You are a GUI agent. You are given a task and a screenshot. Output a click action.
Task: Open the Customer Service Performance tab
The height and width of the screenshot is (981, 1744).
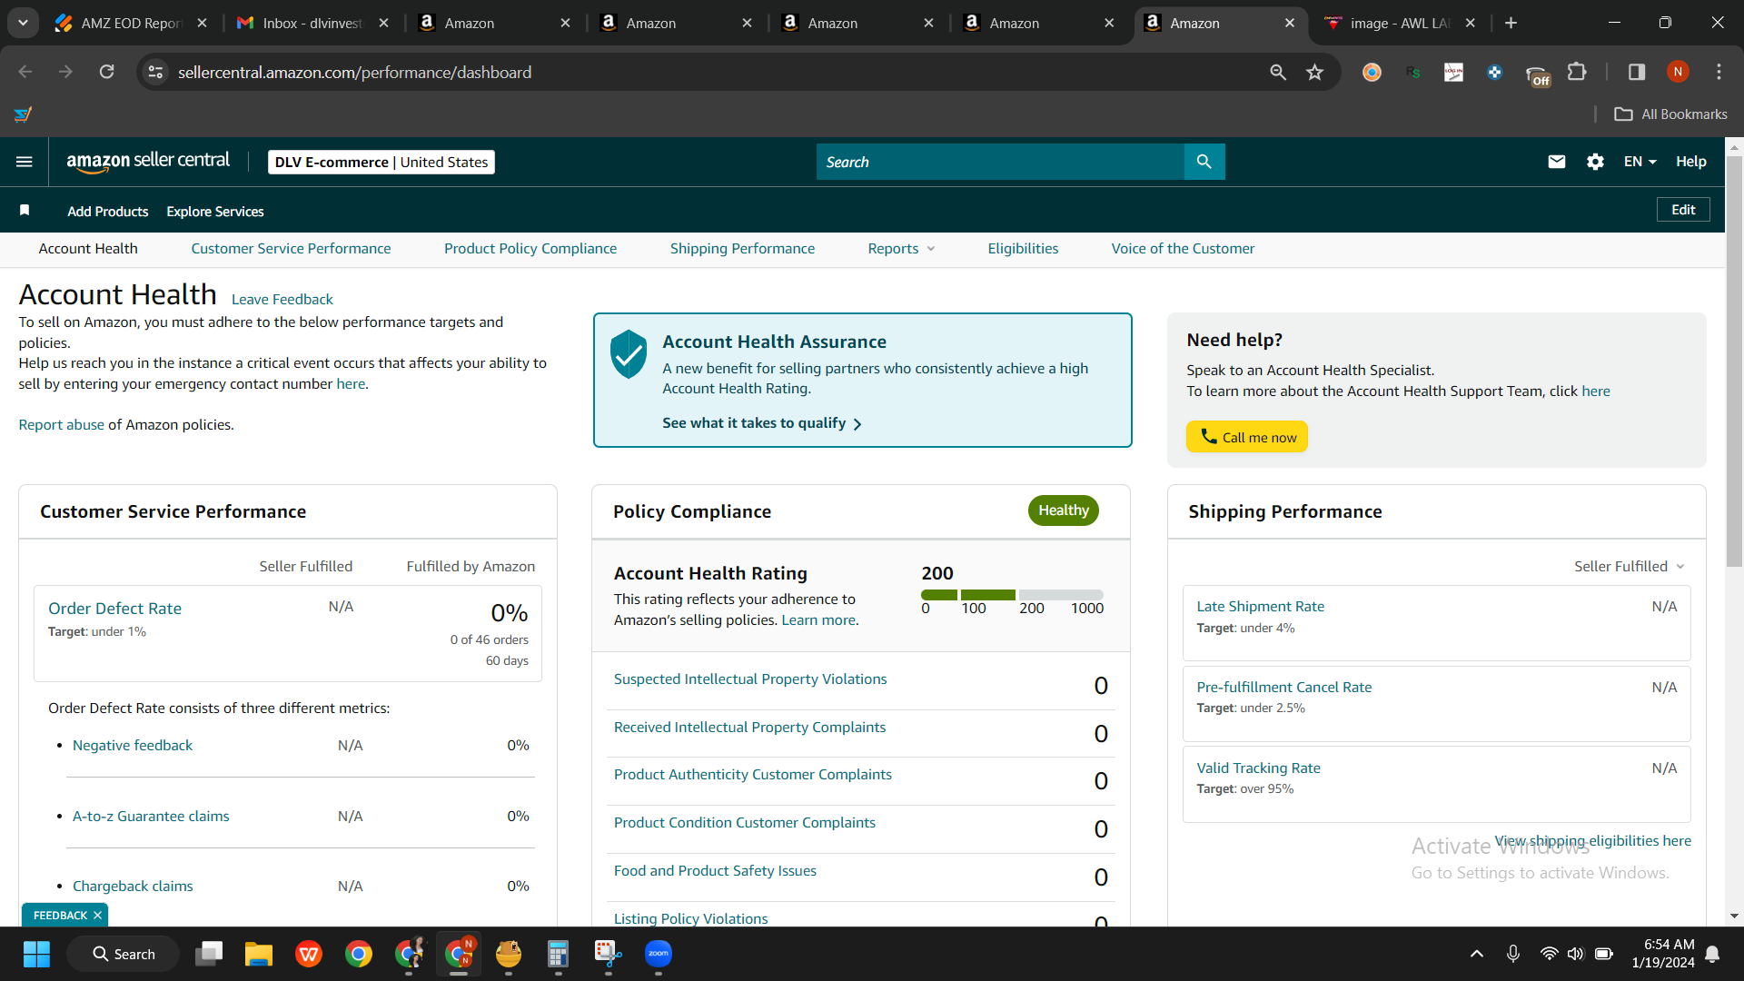point(291,249)
